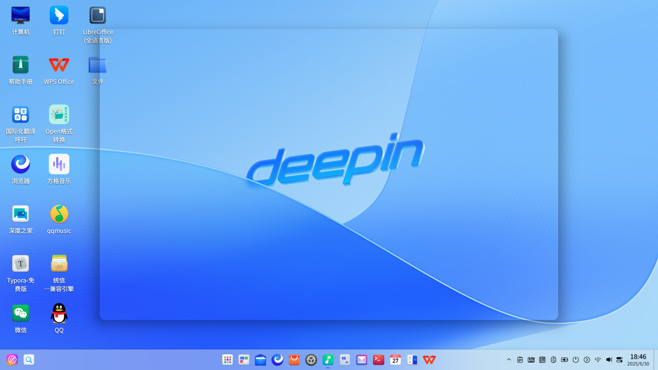Open the clipboard tray icon

point(520,360)
